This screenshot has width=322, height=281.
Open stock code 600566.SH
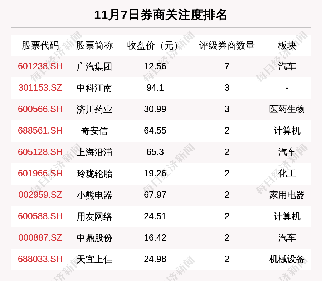(x=40, y=109)
